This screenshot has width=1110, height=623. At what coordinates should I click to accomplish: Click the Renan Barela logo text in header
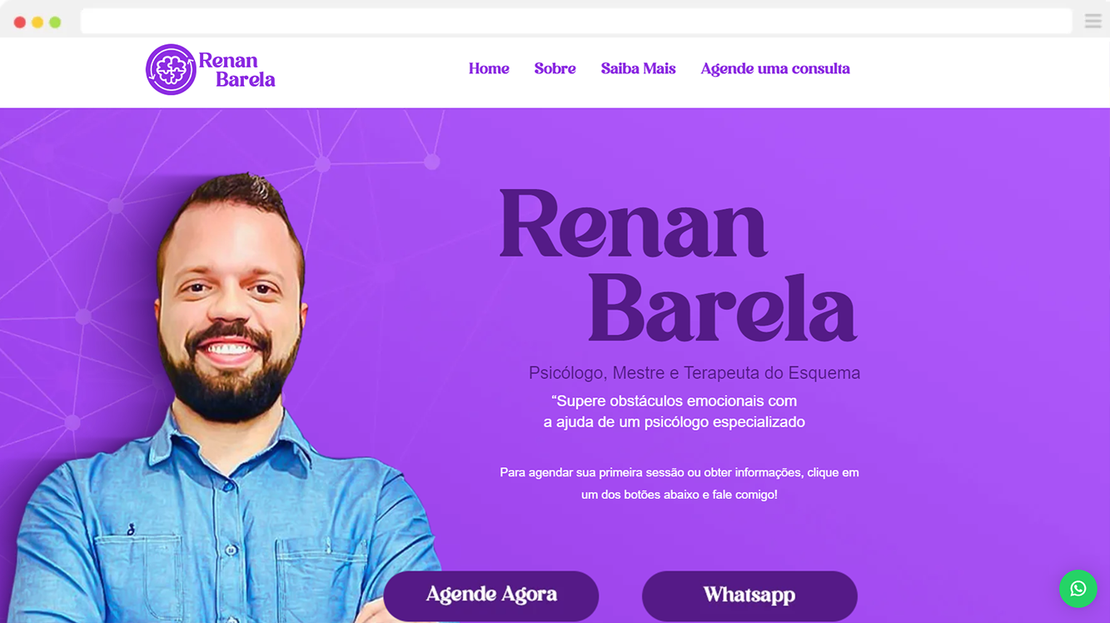[x=236, y=70]
